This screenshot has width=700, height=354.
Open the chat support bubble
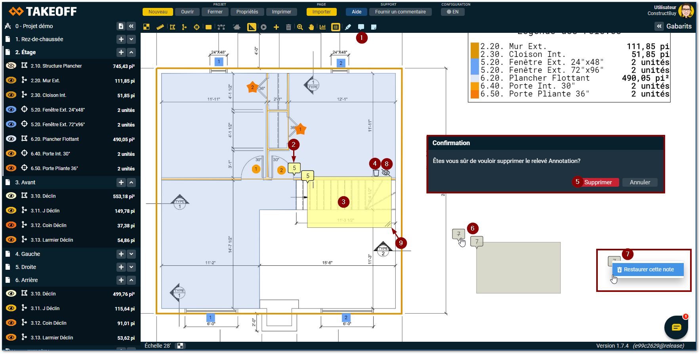click(x=676, y=327)
